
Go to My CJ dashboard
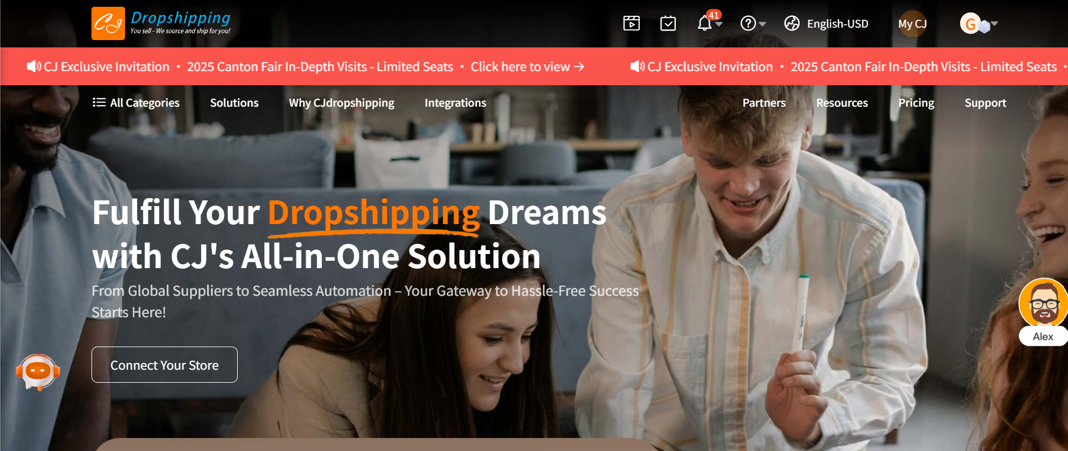[913, 24]
